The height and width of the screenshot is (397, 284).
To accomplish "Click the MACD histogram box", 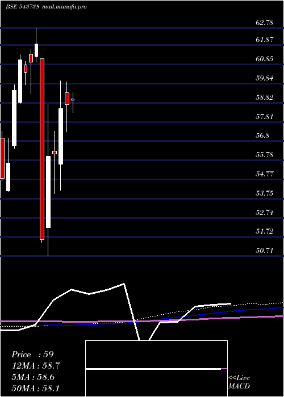I will (156, 369).
